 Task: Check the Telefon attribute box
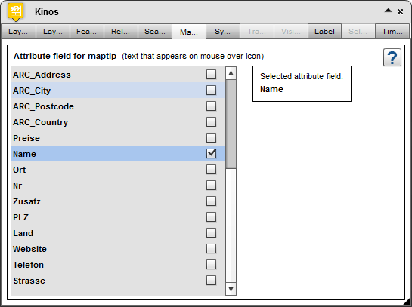[211, 265]
